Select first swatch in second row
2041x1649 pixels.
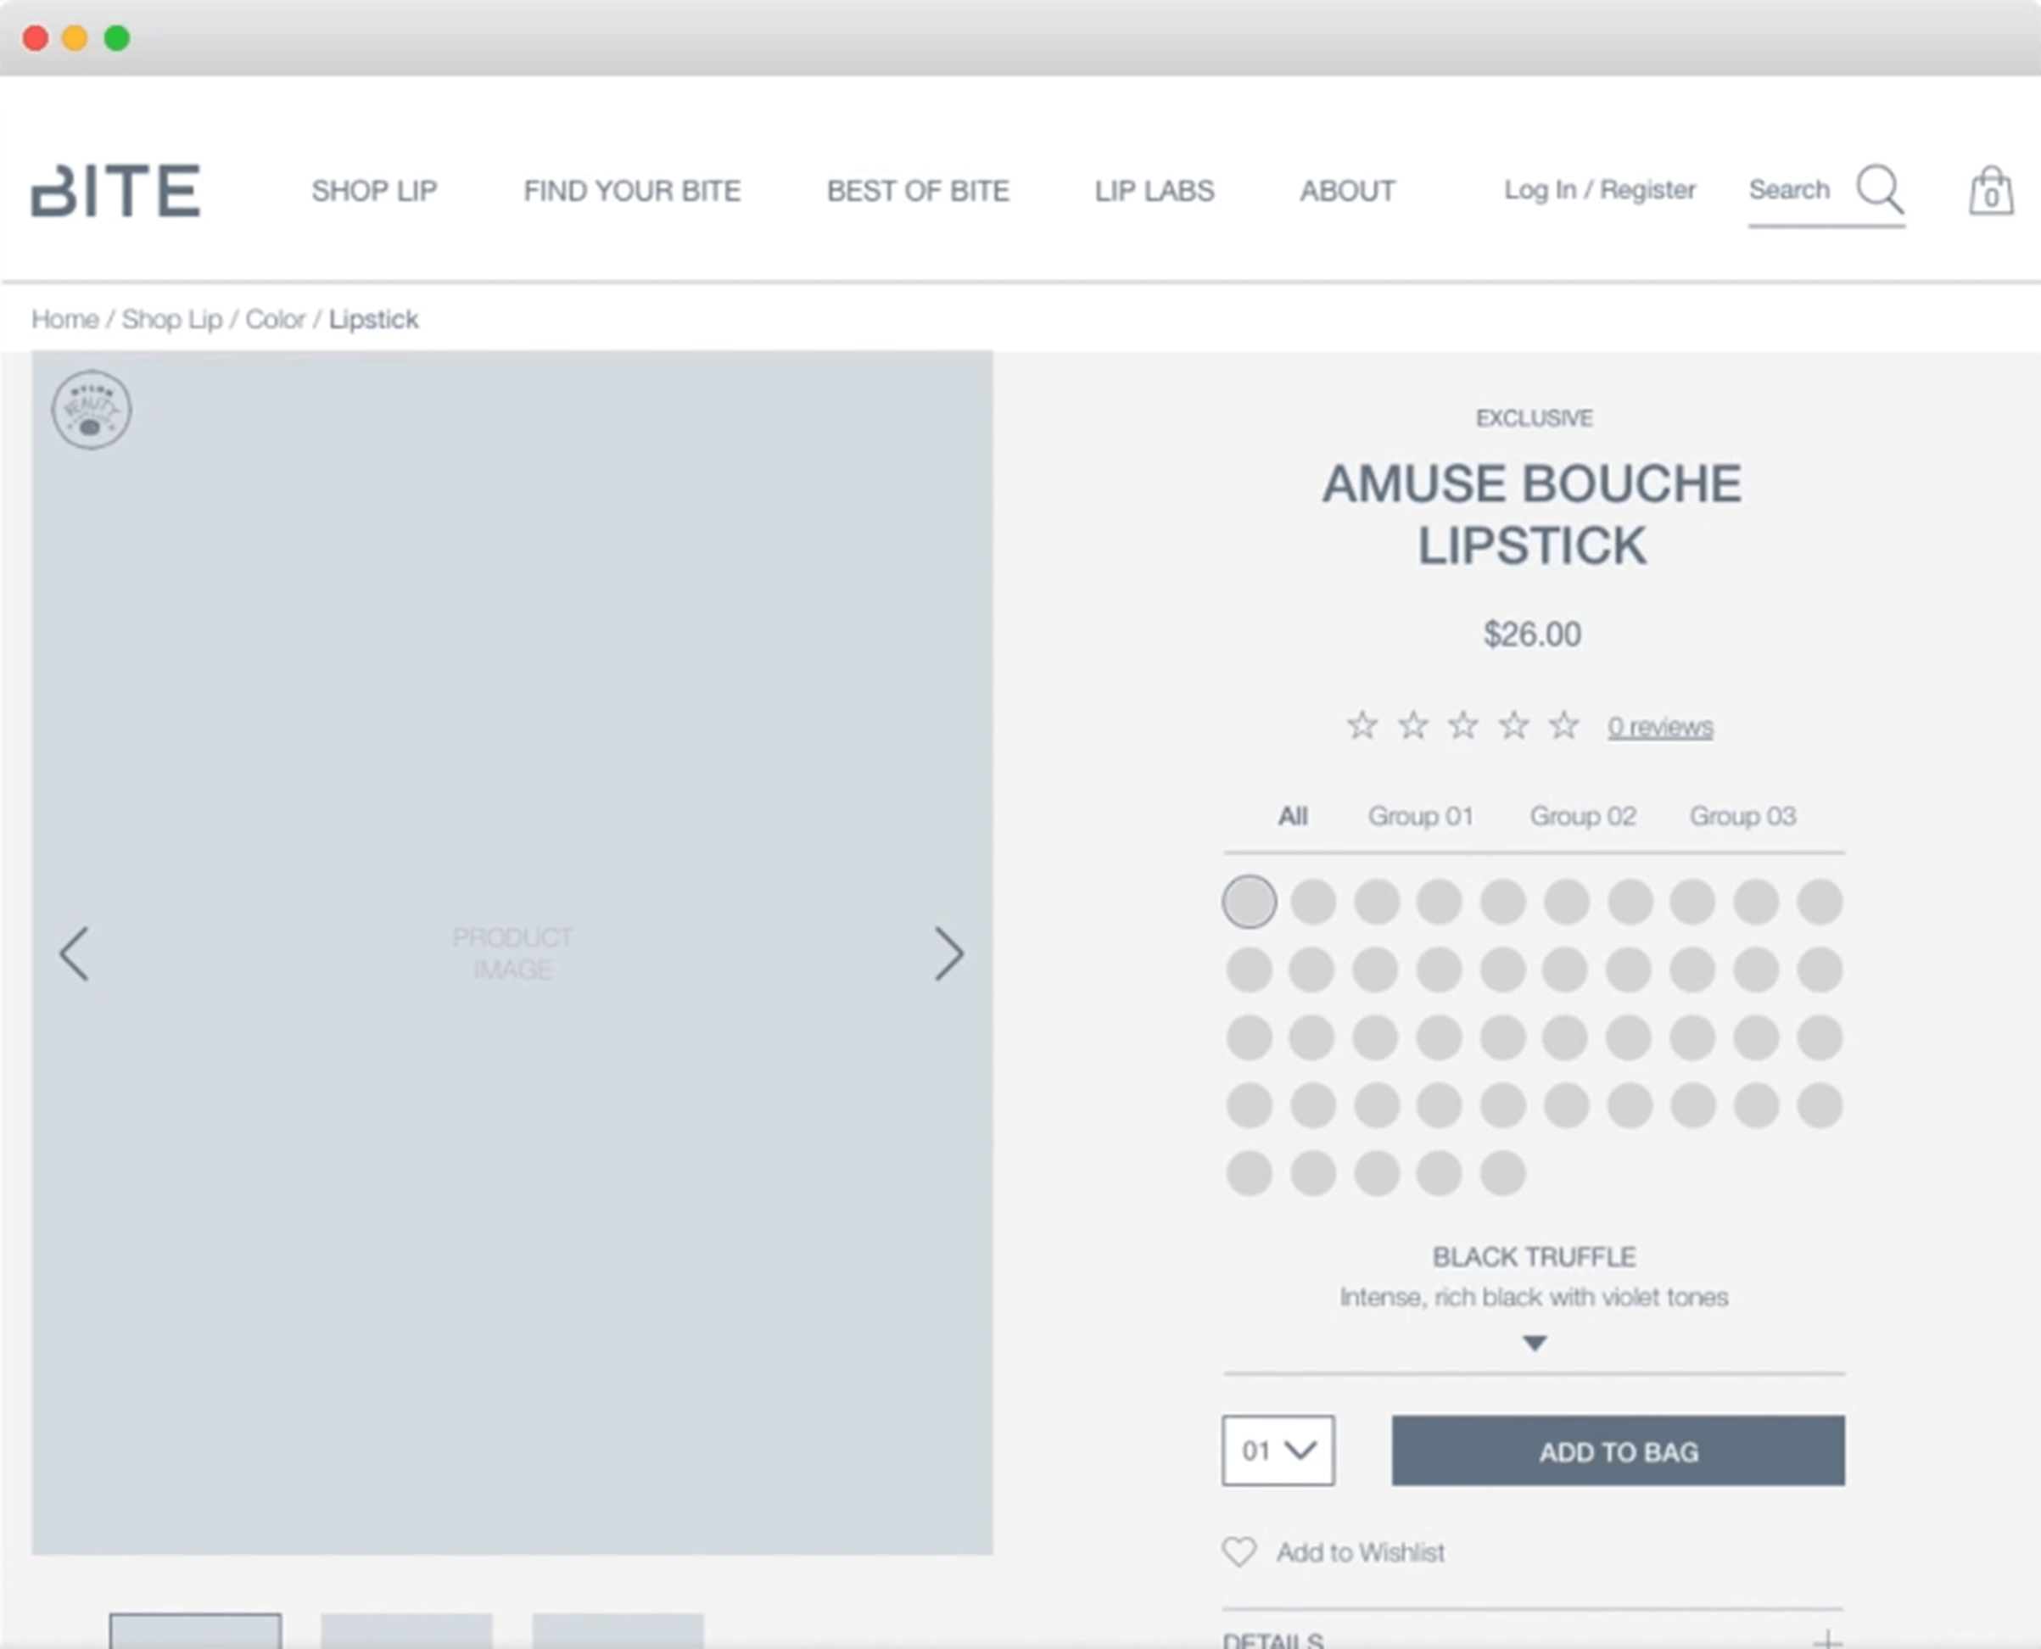coord(1249,970)
